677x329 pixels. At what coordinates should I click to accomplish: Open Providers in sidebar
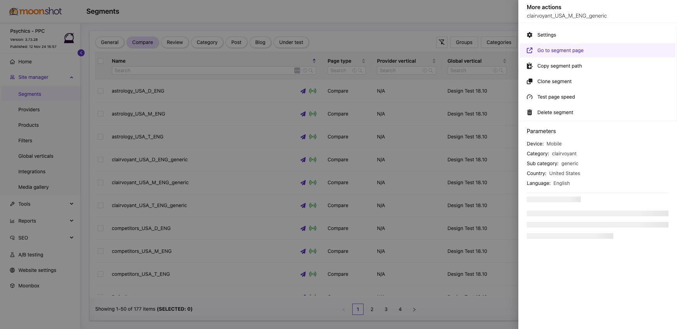29,110
